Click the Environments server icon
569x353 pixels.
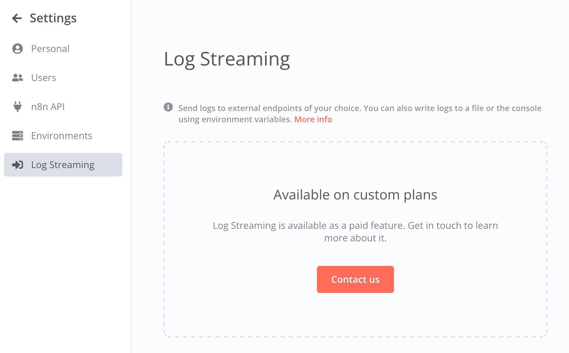18,136
